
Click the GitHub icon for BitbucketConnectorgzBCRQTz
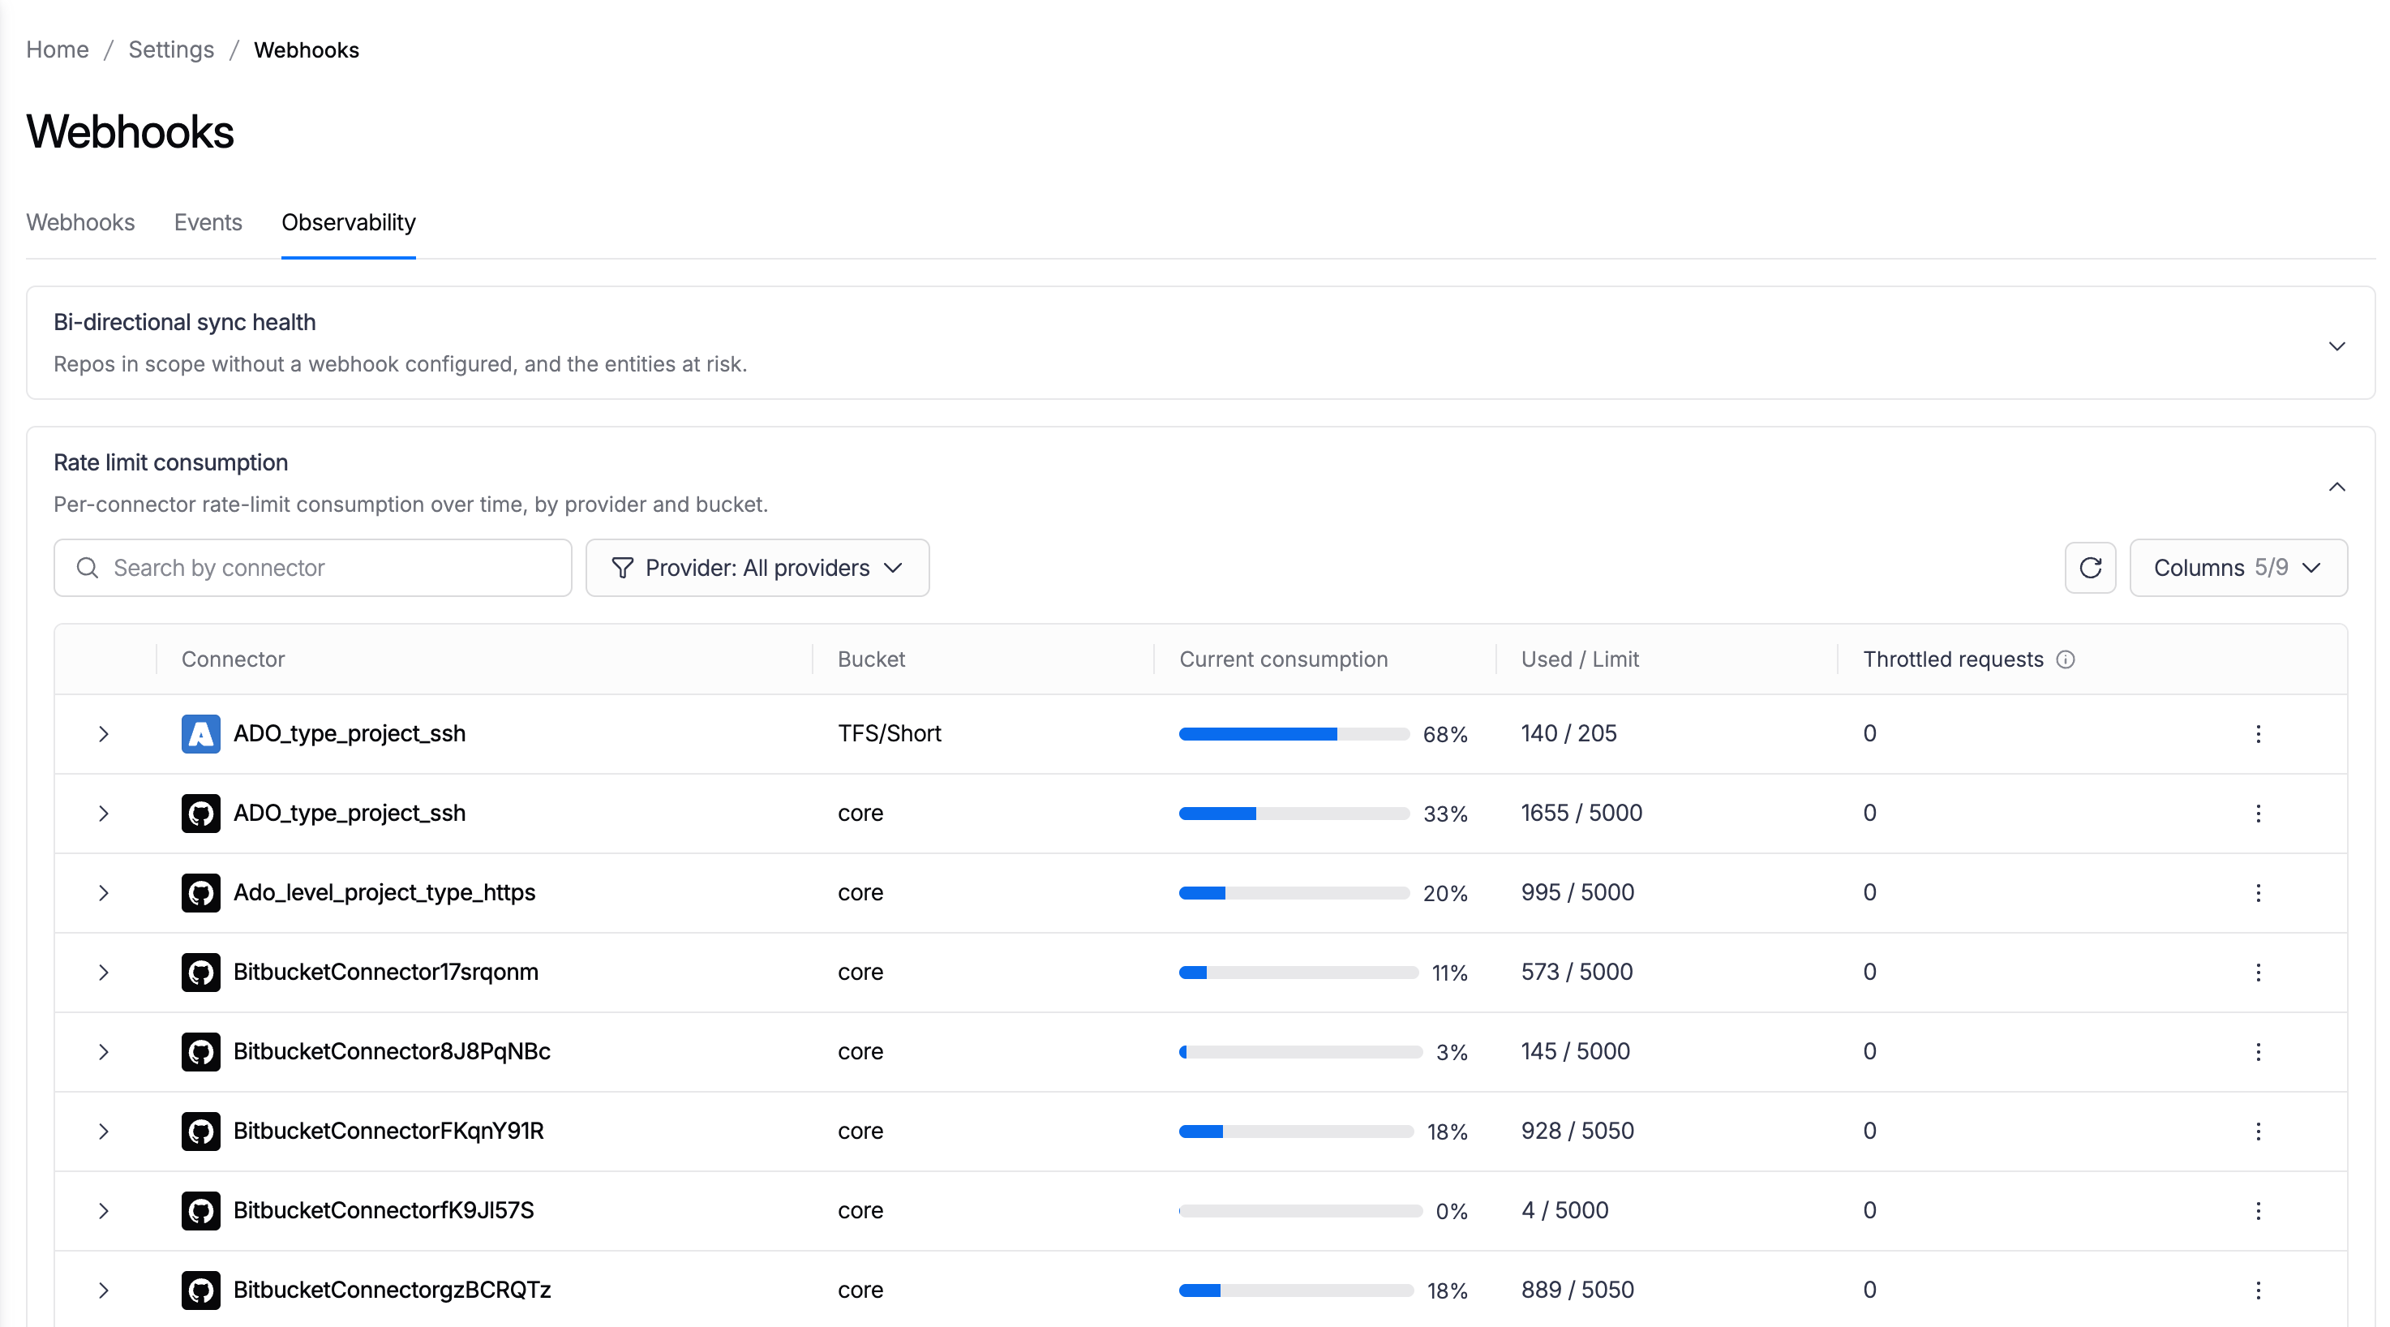(200, 1290)
